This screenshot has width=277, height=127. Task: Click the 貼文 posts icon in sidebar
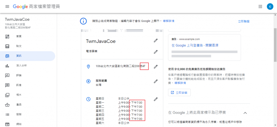(7, 46)
